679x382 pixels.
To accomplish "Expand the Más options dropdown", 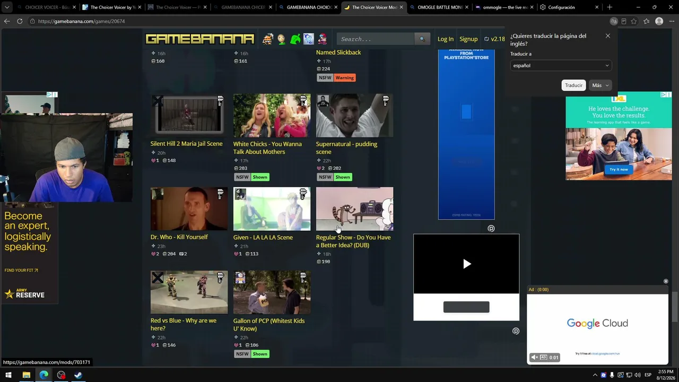I will [x=600, y=85].
